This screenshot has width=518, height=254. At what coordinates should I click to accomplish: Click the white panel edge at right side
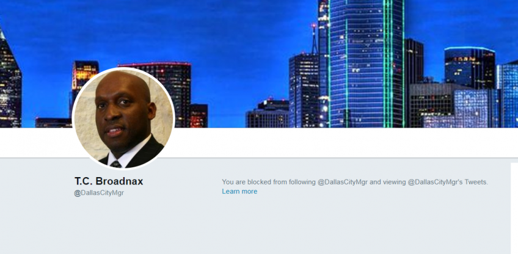coord(514,208)
